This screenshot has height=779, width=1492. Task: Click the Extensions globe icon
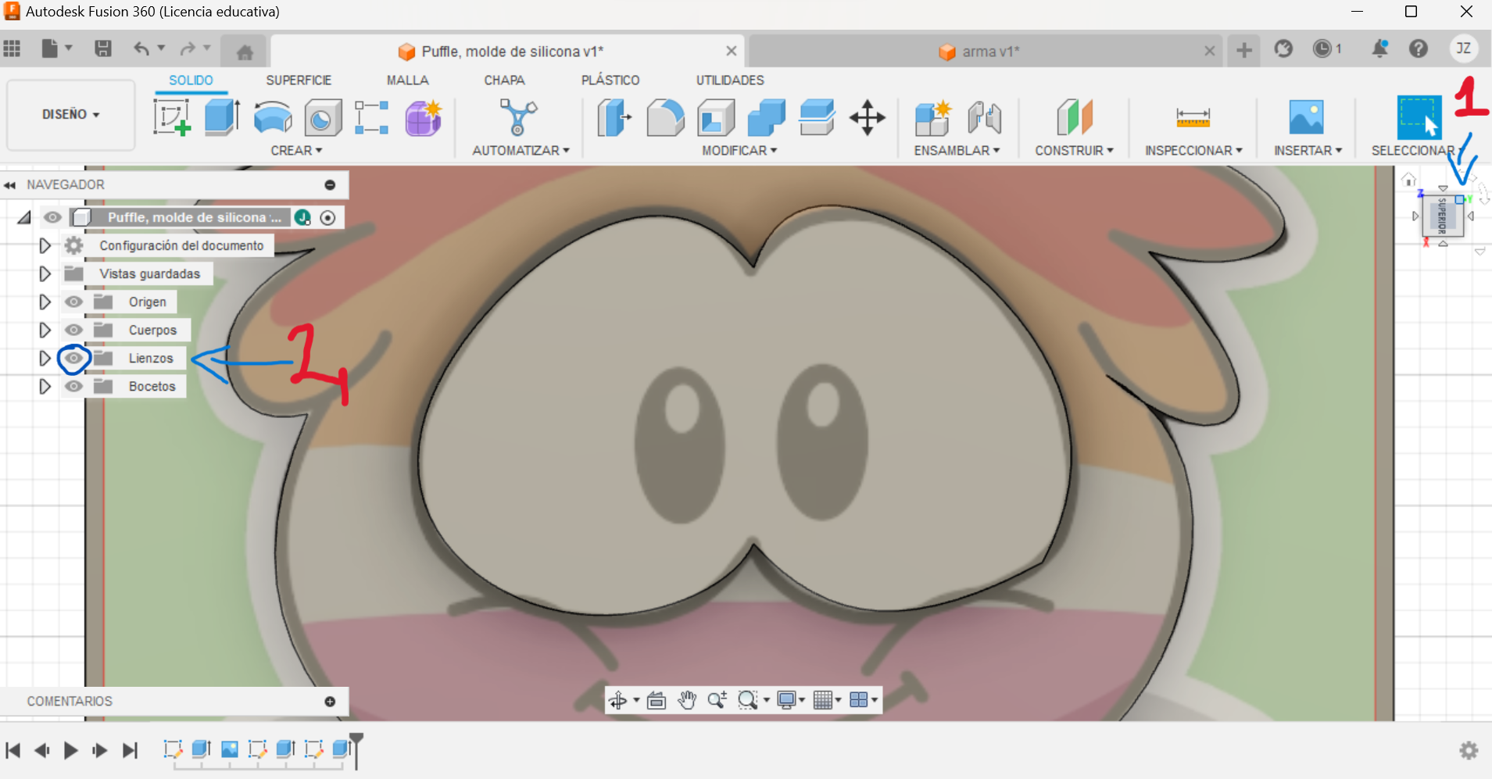pos(1283,48)
